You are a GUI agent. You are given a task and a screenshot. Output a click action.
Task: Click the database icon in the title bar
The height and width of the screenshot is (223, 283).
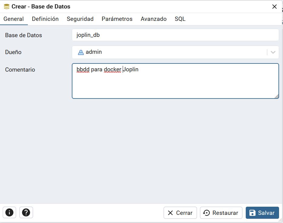[x=7, y=6]
